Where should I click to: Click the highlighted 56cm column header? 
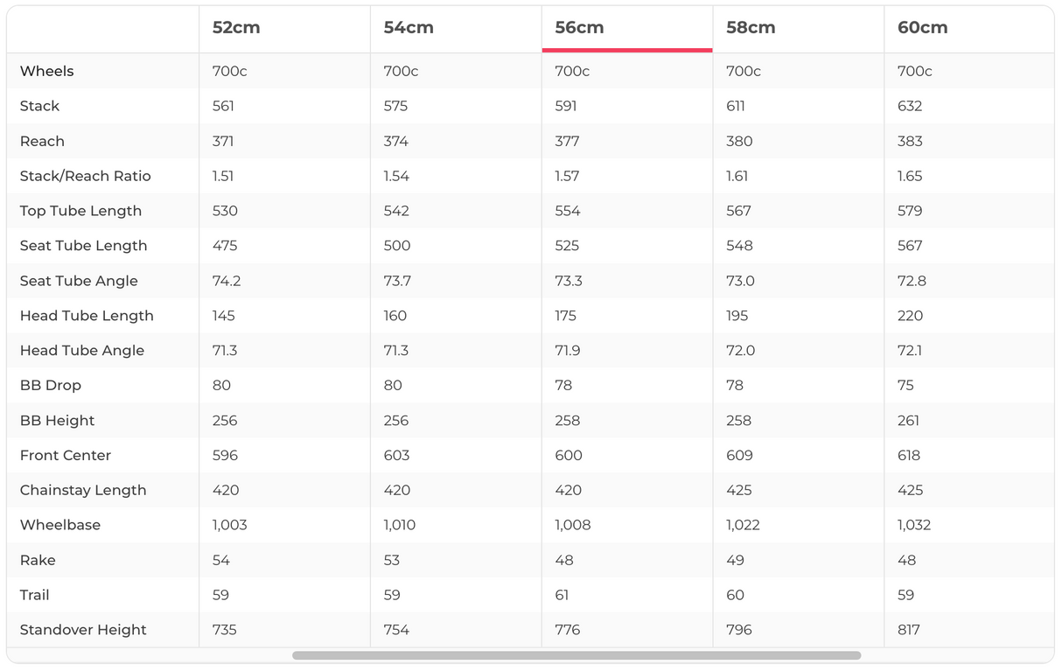[579, 28]
